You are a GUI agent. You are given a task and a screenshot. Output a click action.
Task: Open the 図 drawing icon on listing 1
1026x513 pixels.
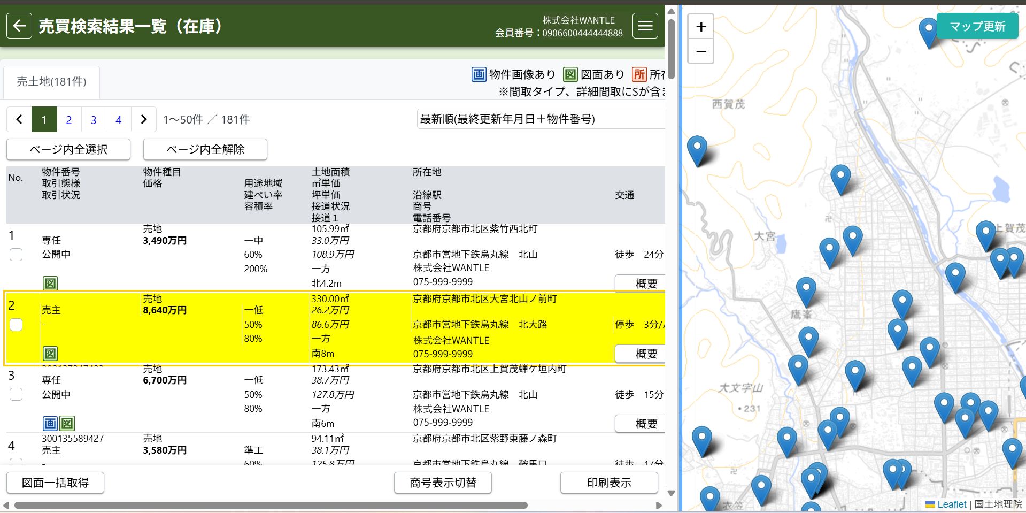(x=50, y=282)
